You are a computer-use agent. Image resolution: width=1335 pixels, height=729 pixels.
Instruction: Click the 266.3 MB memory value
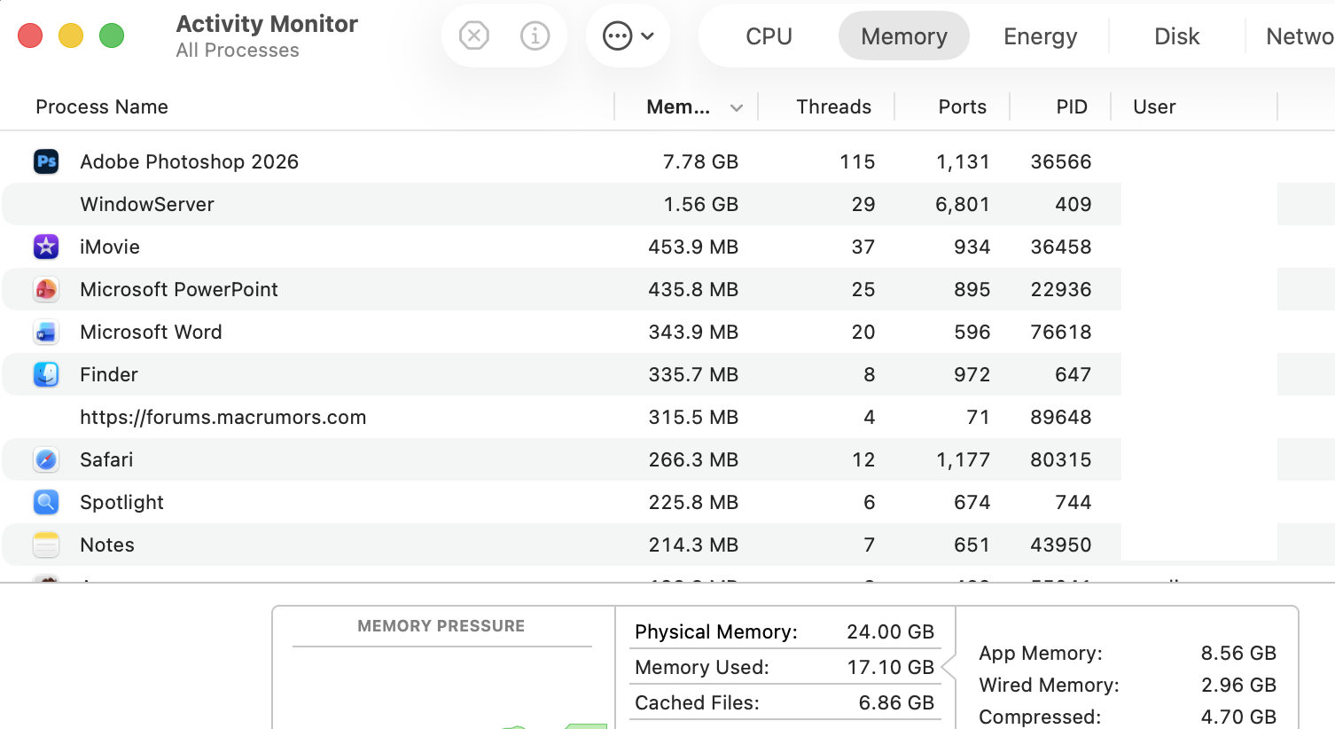pyautogui.click(x=693, y=459)
